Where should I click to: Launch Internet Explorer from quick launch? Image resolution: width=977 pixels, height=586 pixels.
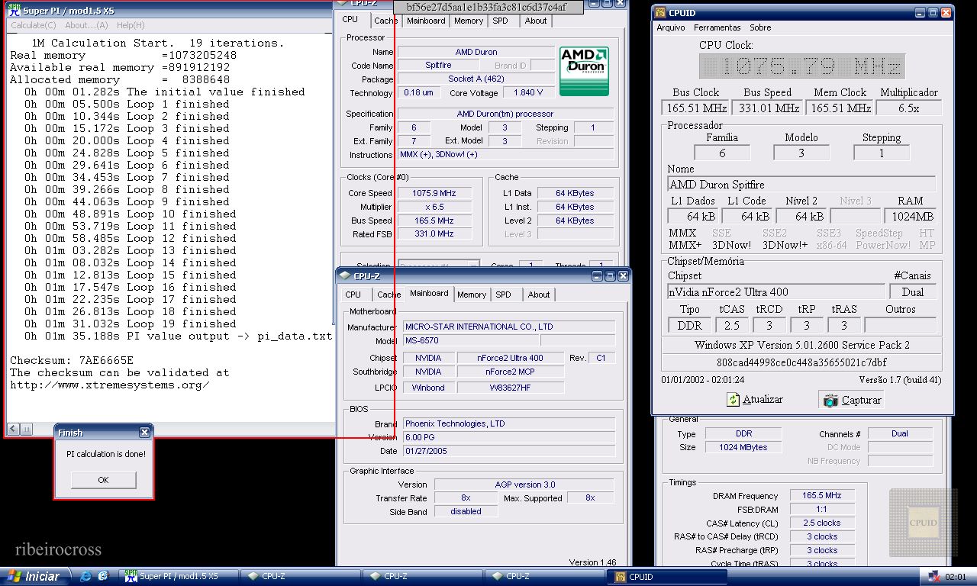point(85,576)
